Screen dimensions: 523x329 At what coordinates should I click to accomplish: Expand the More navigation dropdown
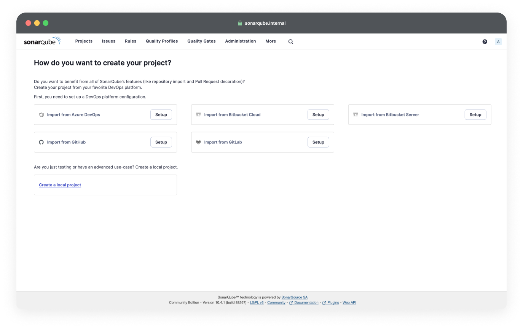click(x=271, y=41)
